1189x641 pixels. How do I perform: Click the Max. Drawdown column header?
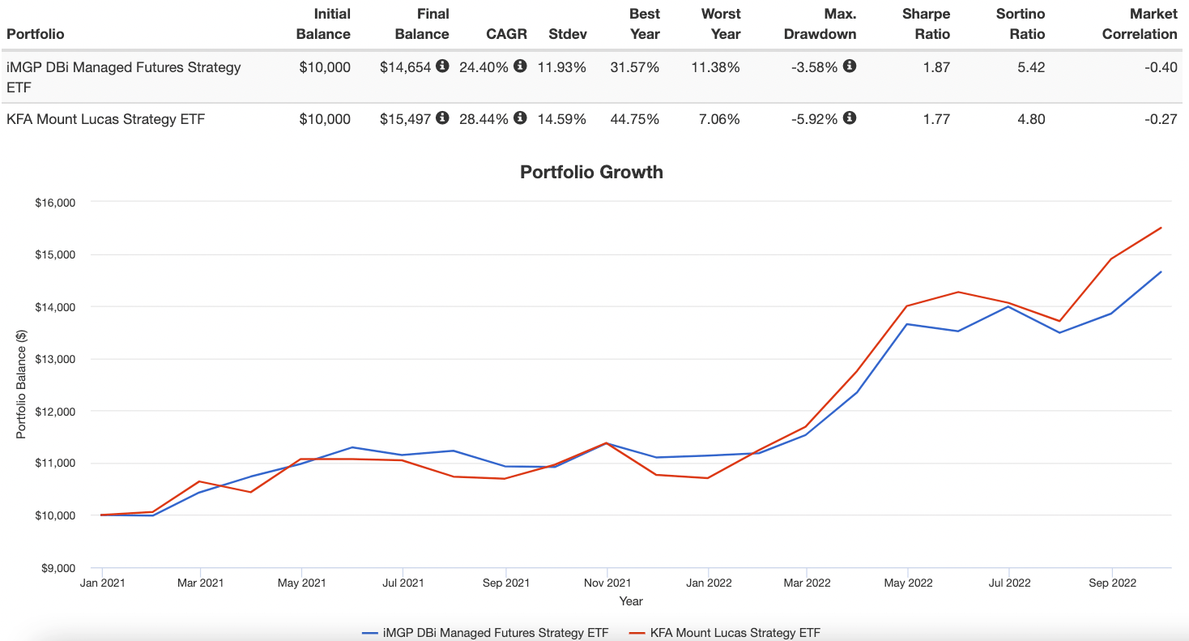click(x=820, y=24)
